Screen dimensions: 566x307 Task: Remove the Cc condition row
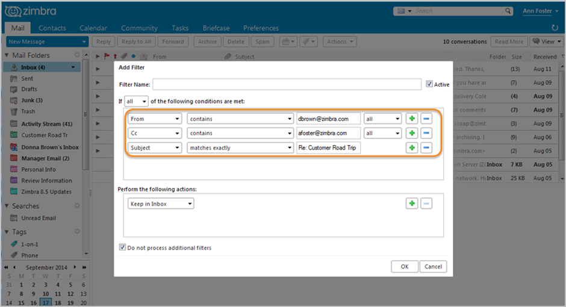click(426, 133)
